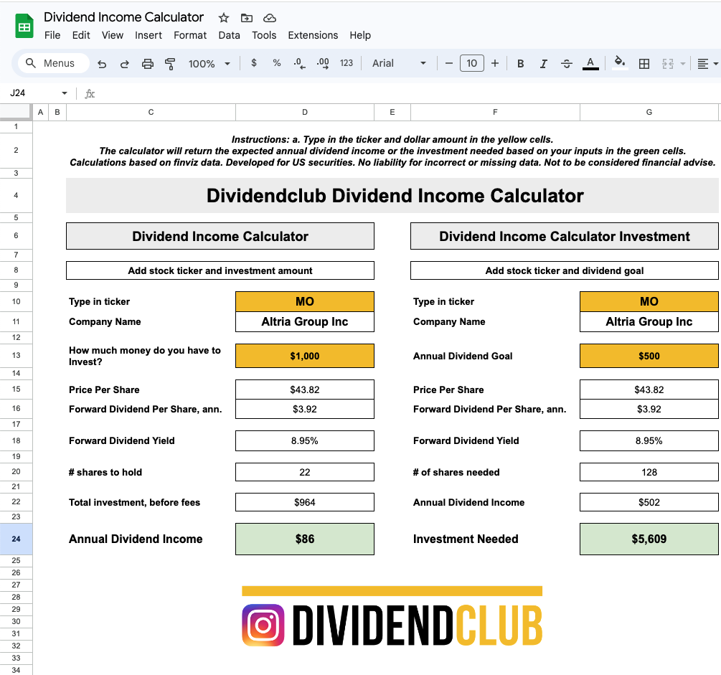Toggle italic formatting
The height and width of the screenshot is (675, 721).
click(x=543, y=63)
